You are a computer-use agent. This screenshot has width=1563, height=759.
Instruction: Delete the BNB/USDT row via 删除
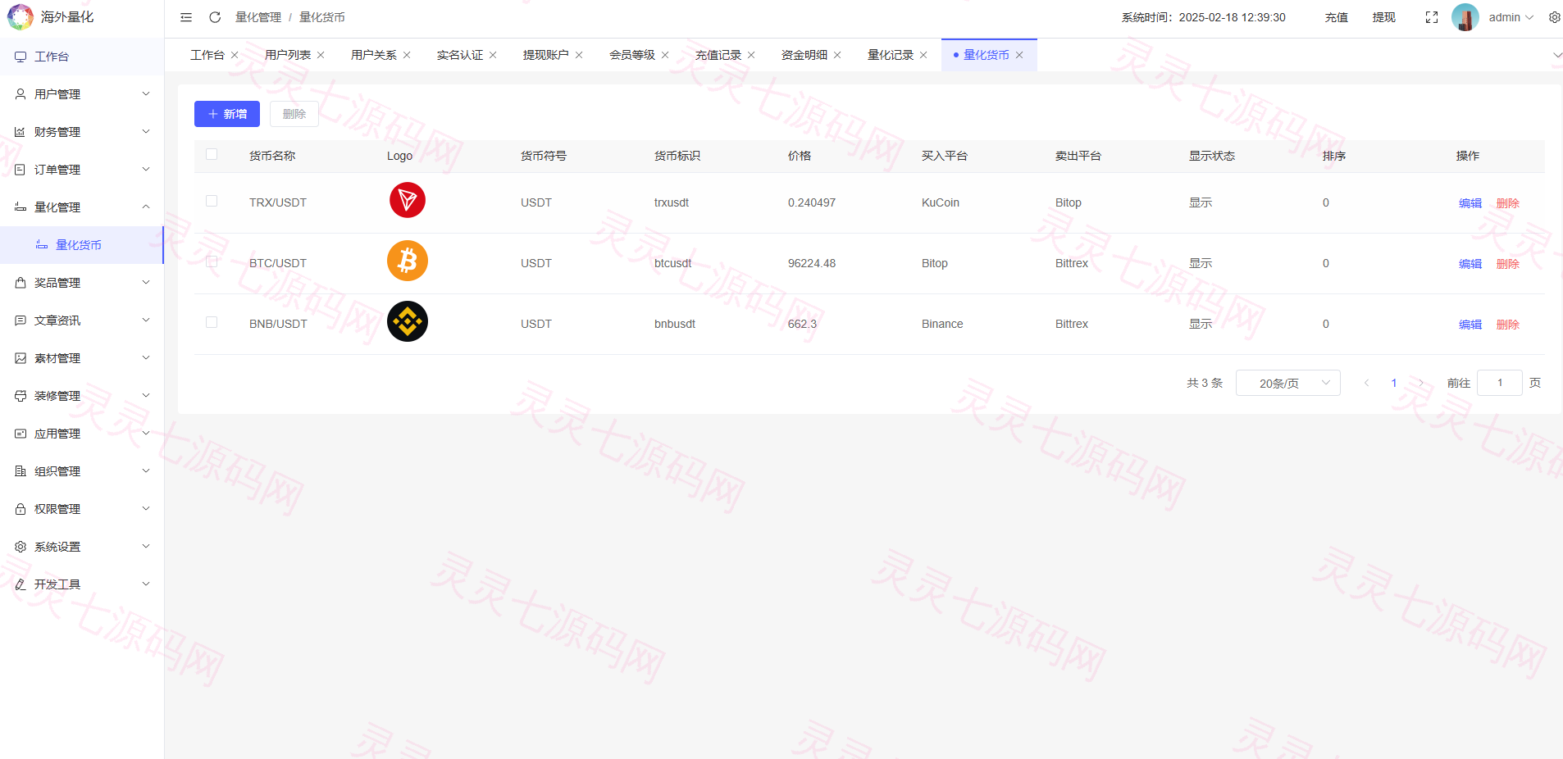[x=1508, y=325]
